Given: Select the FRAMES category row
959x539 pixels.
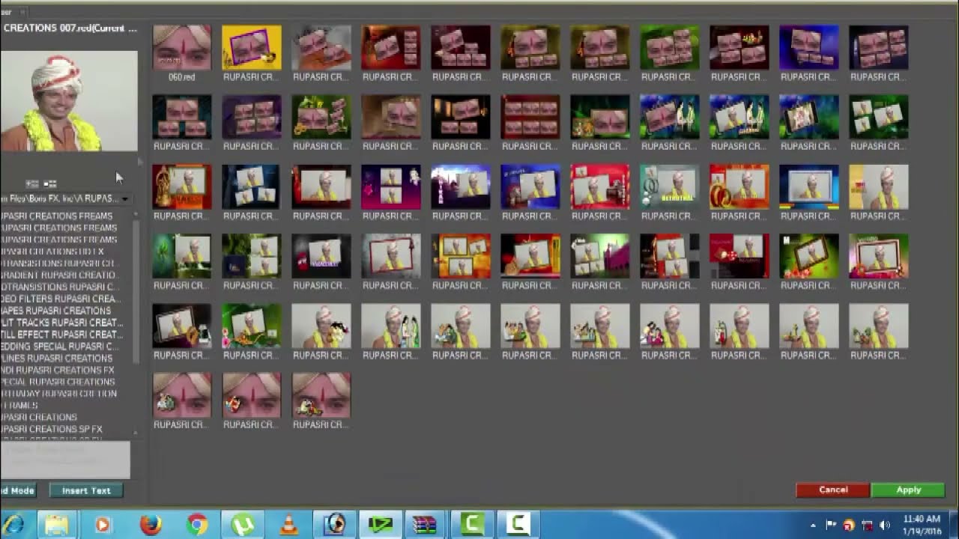Looking at the screenshot, I should [19, 405].
